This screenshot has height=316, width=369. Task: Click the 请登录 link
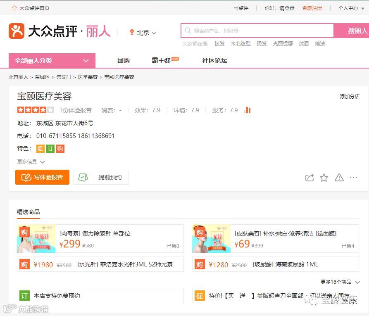click(287, 8)
